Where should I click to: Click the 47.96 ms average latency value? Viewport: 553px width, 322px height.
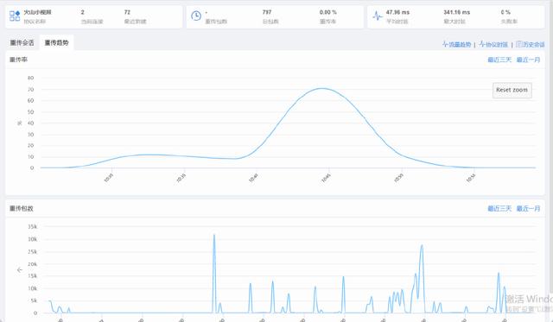(397, 12)
